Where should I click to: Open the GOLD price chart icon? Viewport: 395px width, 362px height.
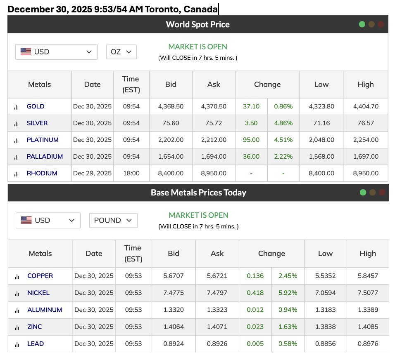click(x=16, y=106)
